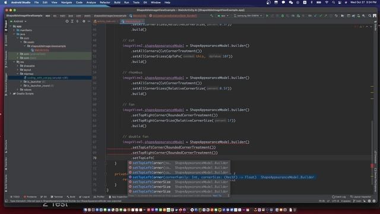The width and height of the screenshot is (380, 214).
Task: Open Structure side tab
Action: (x=6, y=146)
